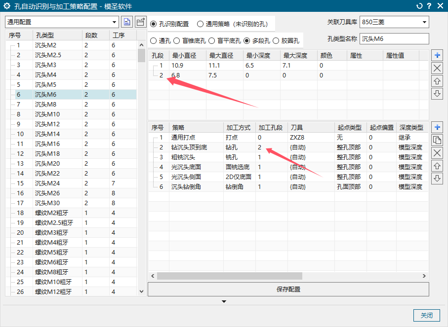
Task: Move hole segment down arrow icon
Action: 437,94
